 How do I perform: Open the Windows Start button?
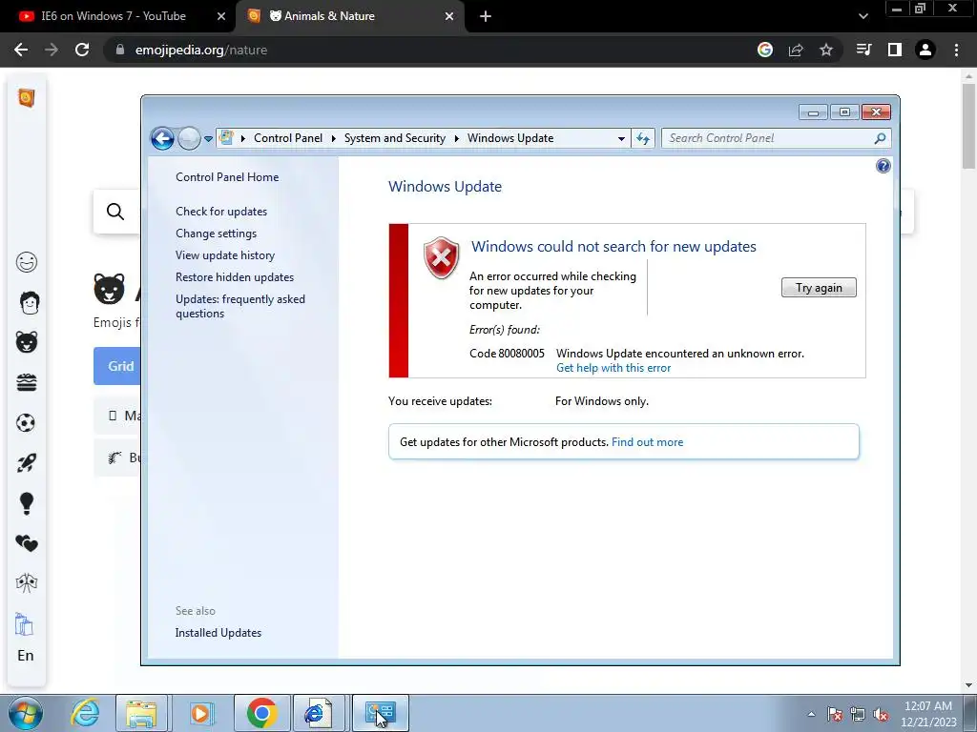(25, 713)
